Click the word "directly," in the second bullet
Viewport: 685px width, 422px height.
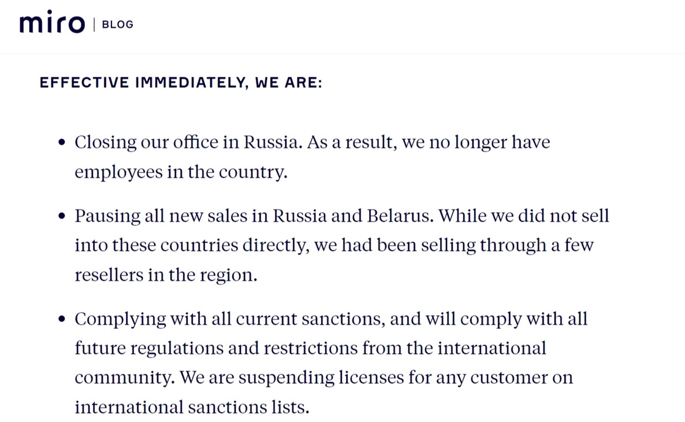point(276,245)
